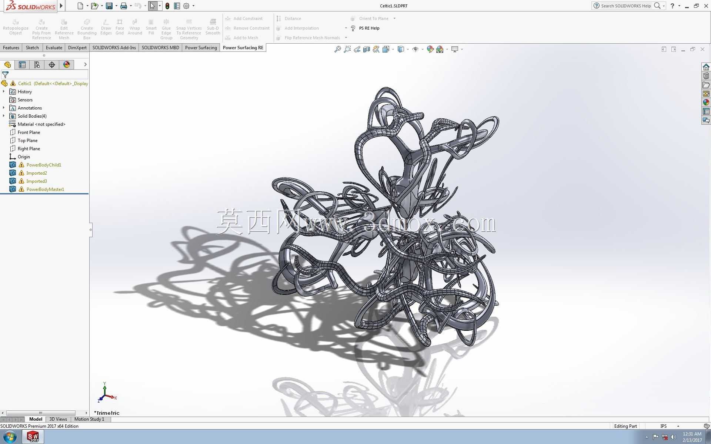
Task: Click the Dynamic Annotation Views icon
Action: pyautogui.click(x=376, y=49)
